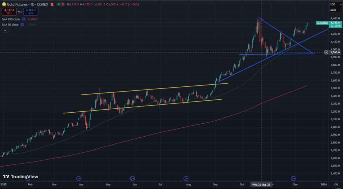Viewport: 343px width, 189px height.
Task: Click the contract rollover marker near August
Action: click(x=186, y=178)
